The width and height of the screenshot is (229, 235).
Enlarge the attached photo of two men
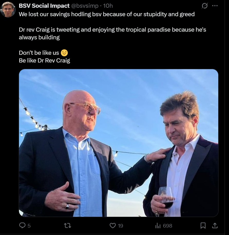click(119, 143)
